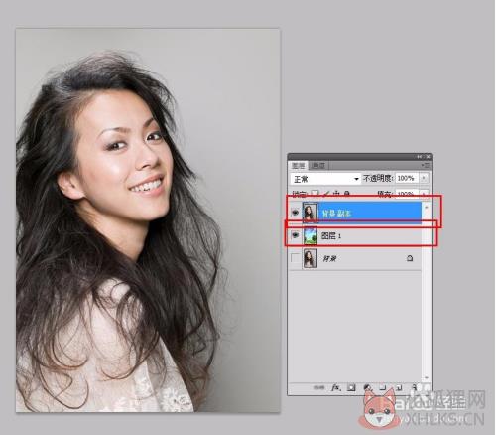
Task: Click the layers list scroll down arrow
Action: coord(427,377)
